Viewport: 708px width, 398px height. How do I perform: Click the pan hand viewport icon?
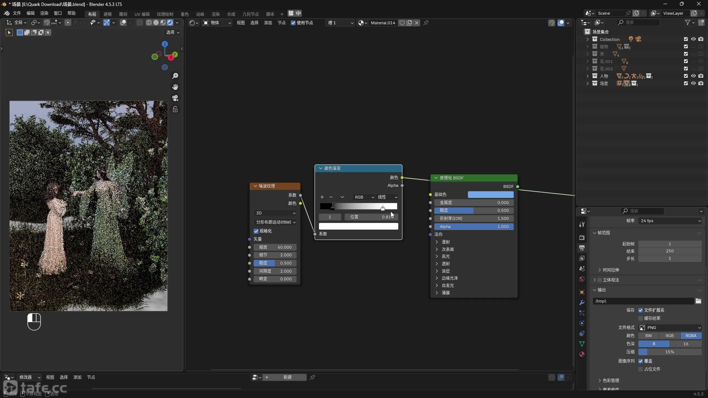(175, 87)
